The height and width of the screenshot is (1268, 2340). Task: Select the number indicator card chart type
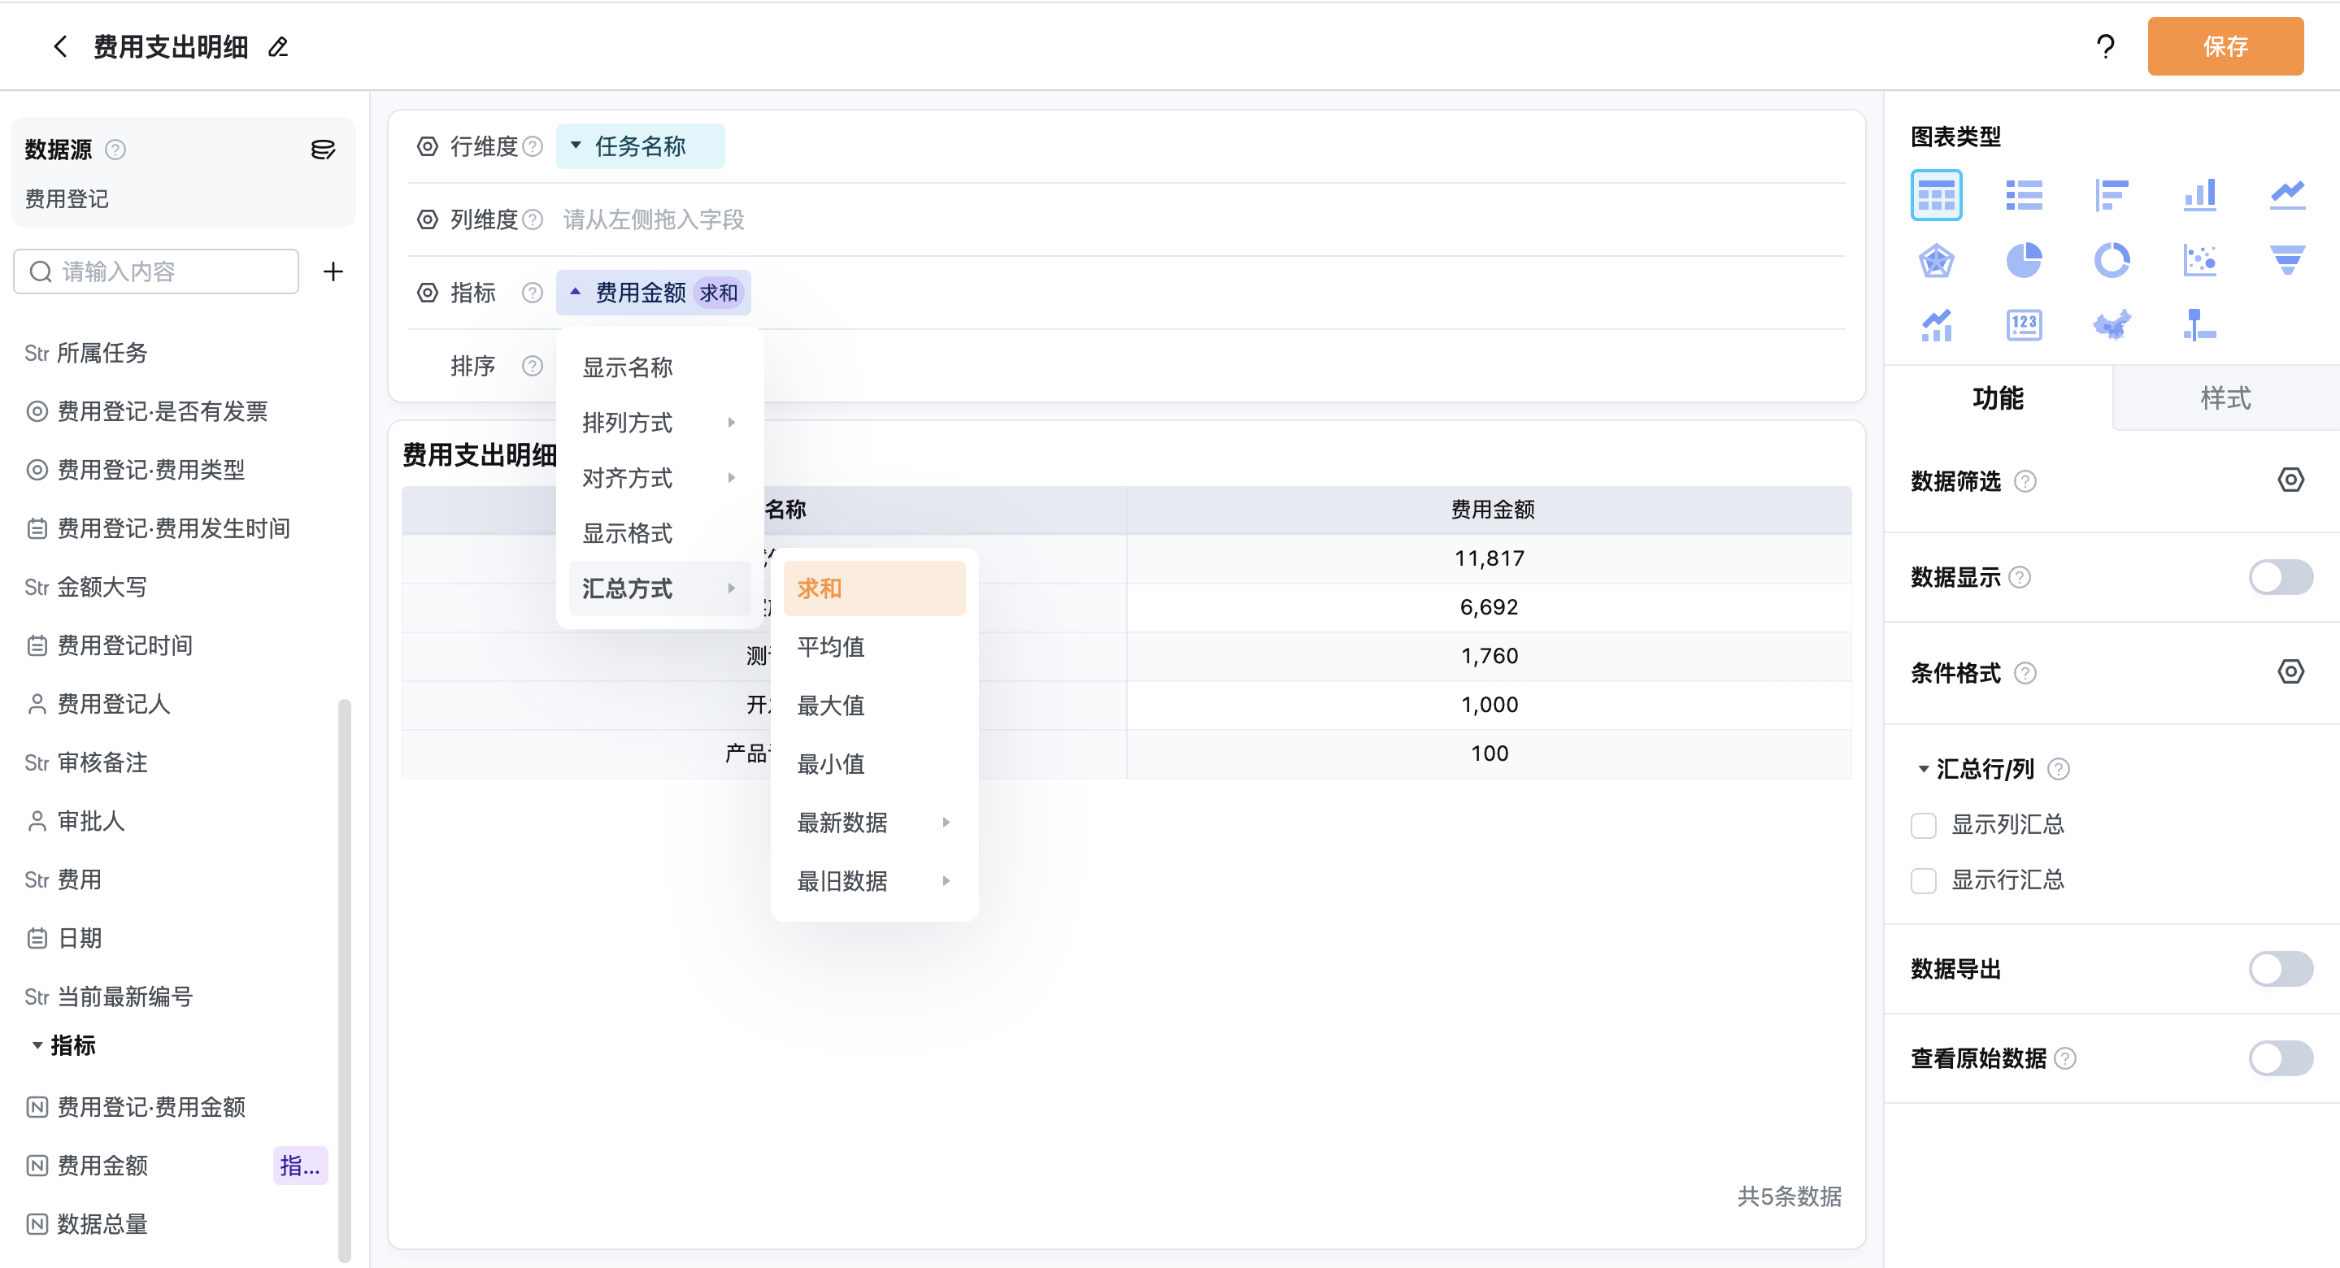[2023, 325]
